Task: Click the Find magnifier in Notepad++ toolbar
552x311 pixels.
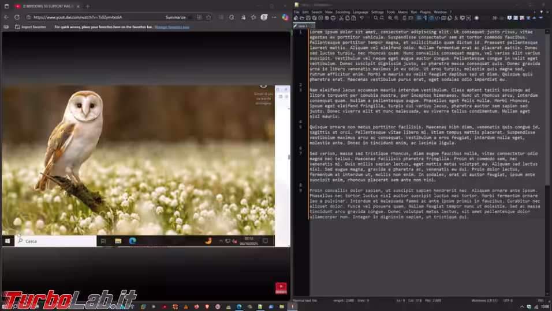Action: pos(375,18)
